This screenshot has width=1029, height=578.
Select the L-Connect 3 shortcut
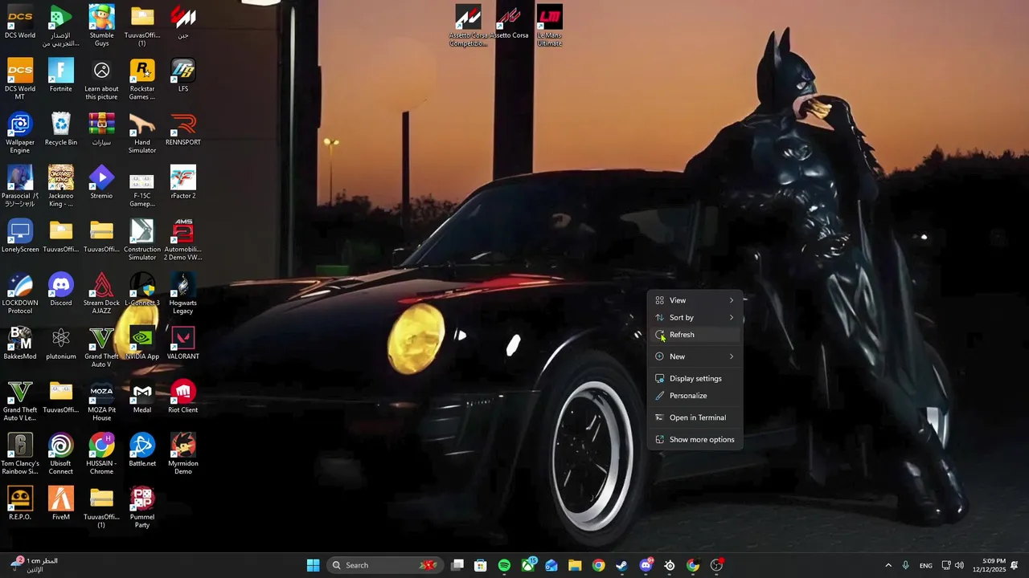142,289
